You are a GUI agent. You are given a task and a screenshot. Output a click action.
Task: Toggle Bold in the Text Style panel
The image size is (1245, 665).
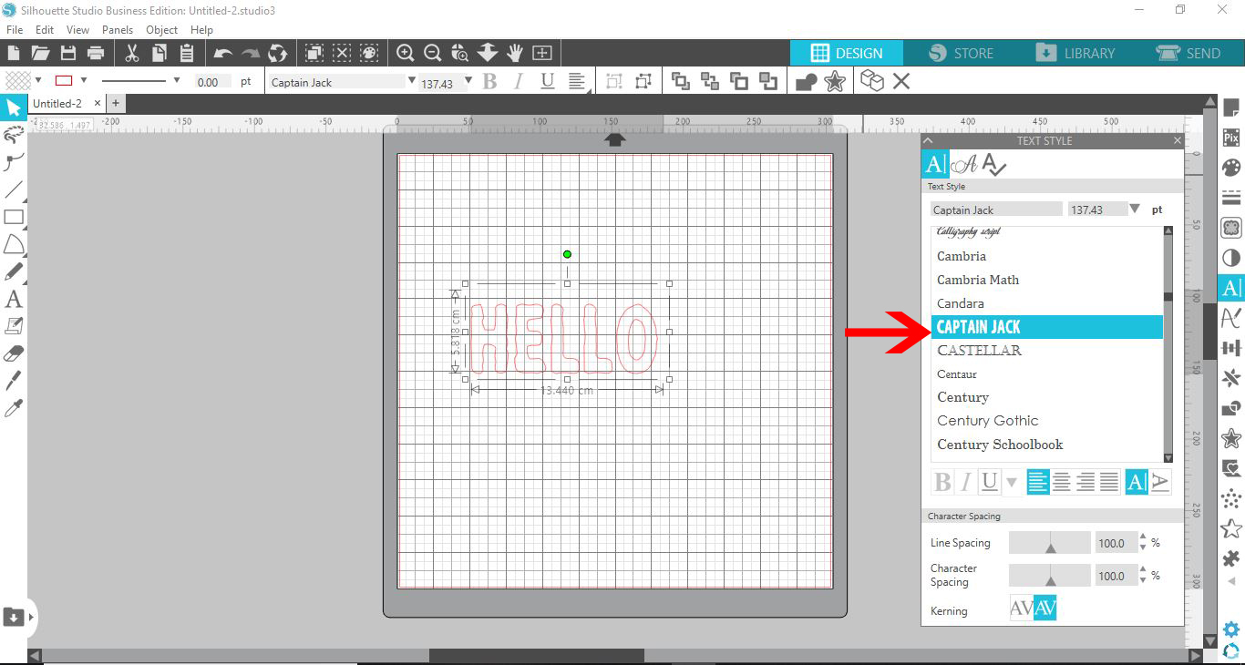point(942,482)
